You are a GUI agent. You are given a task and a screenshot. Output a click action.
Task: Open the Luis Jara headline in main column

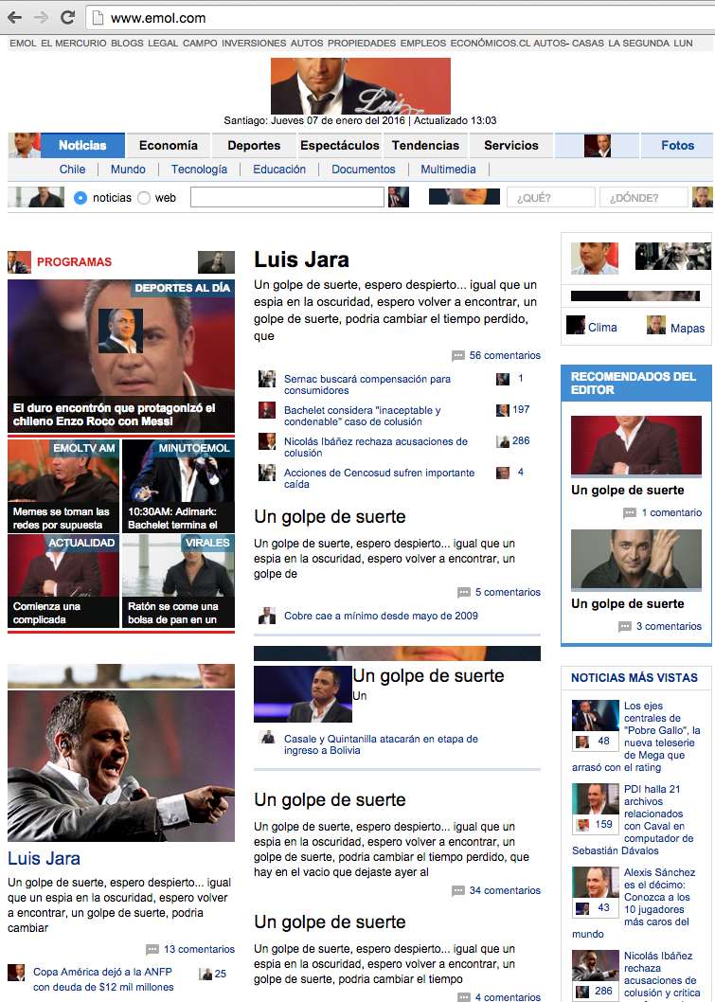[301, 259]
